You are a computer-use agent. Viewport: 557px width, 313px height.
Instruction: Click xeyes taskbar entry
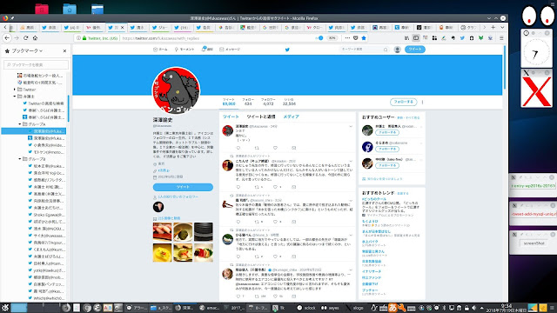pyautogui.click(x=330, y=308)
